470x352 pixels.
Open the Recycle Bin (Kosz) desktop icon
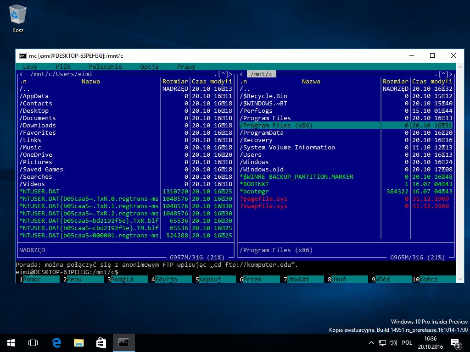click(x=18, y=18)
